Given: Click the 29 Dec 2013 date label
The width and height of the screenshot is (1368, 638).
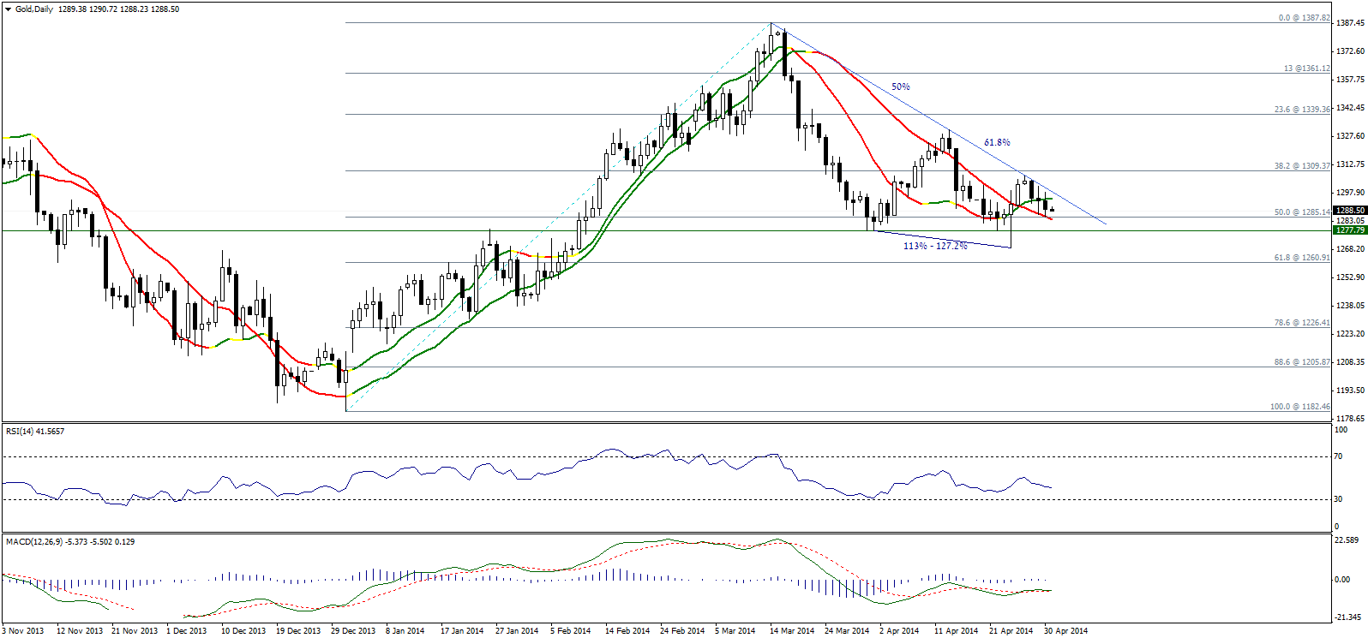Looking at the screenshot, I should coord(353,631).
